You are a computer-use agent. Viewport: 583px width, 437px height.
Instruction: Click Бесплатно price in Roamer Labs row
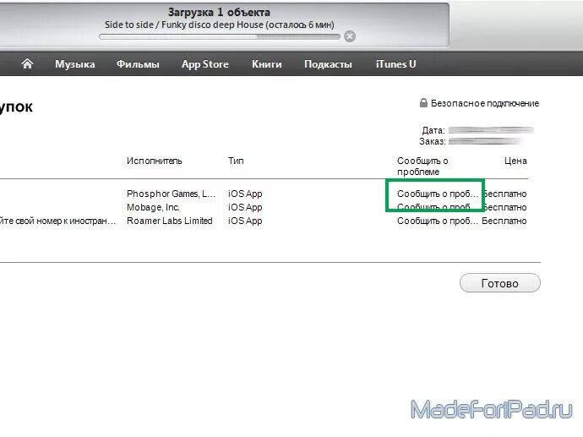tap(504, 221)
